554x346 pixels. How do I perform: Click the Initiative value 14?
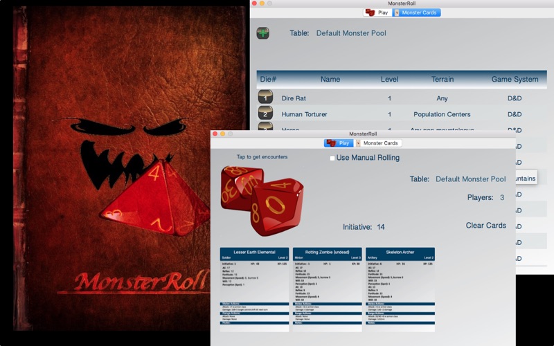pos(380,227)
